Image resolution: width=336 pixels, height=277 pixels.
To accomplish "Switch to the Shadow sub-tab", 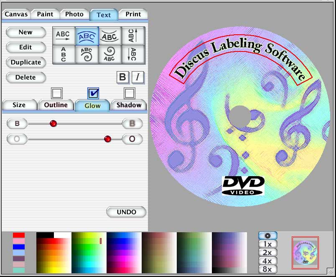I will click(x=129, y=105).
